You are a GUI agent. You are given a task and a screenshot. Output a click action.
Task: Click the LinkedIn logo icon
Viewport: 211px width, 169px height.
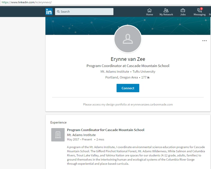coord(49,12)
